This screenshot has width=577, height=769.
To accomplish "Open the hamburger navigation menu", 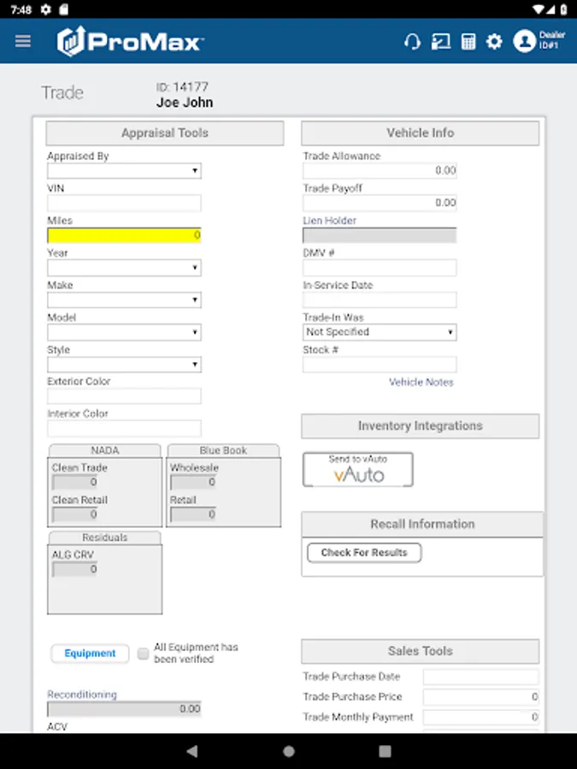I will tap(23, 41).
